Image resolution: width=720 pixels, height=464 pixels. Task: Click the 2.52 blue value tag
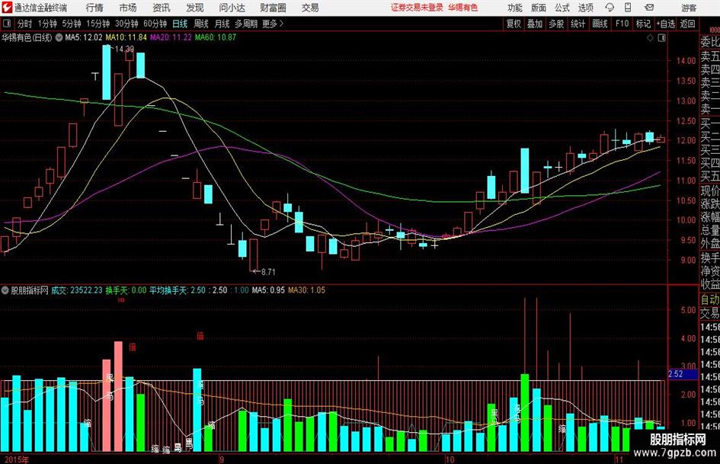click(683, 374)
